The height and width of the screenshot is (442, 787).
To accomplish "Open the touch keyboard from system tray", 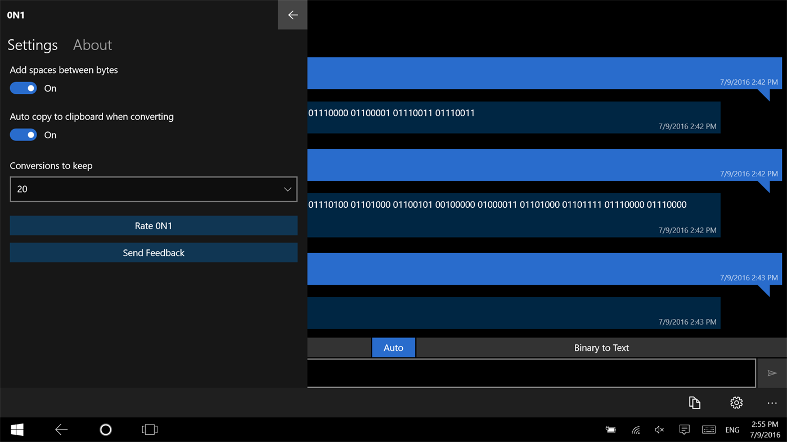I will tap(709, 430).
